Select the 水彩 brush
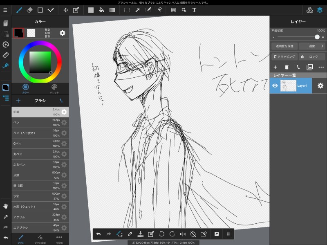Viewport: 327px width, 245px height. [x=40, y=196]
